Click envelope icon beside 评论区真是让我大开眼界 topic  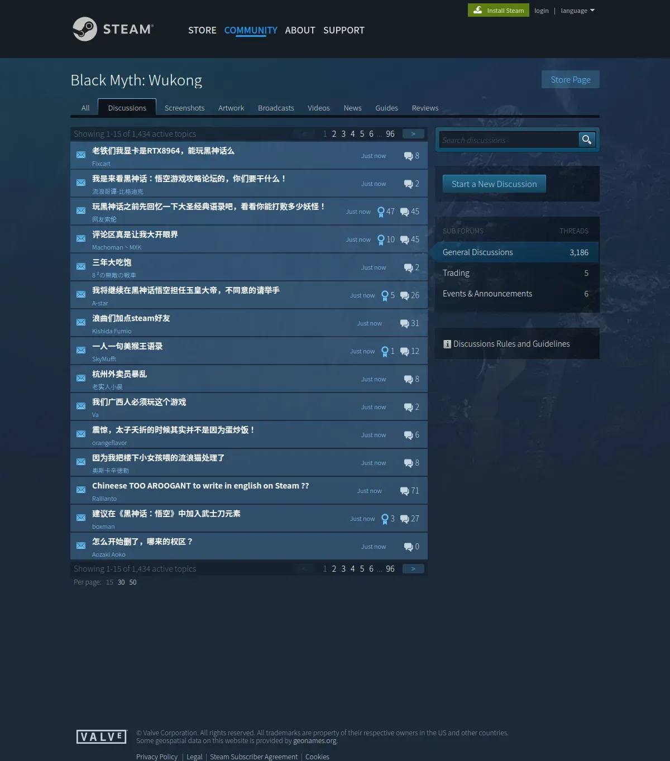[x=81, y=238]
